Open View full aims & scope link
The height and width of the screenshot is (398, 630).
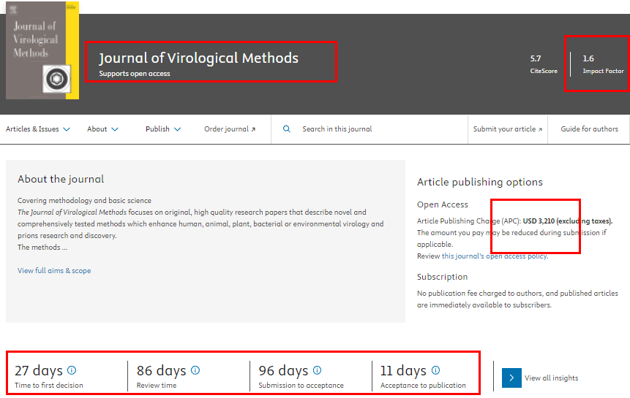[54, 270]
